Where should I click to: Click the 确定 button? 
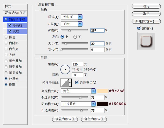coord(146,6)
